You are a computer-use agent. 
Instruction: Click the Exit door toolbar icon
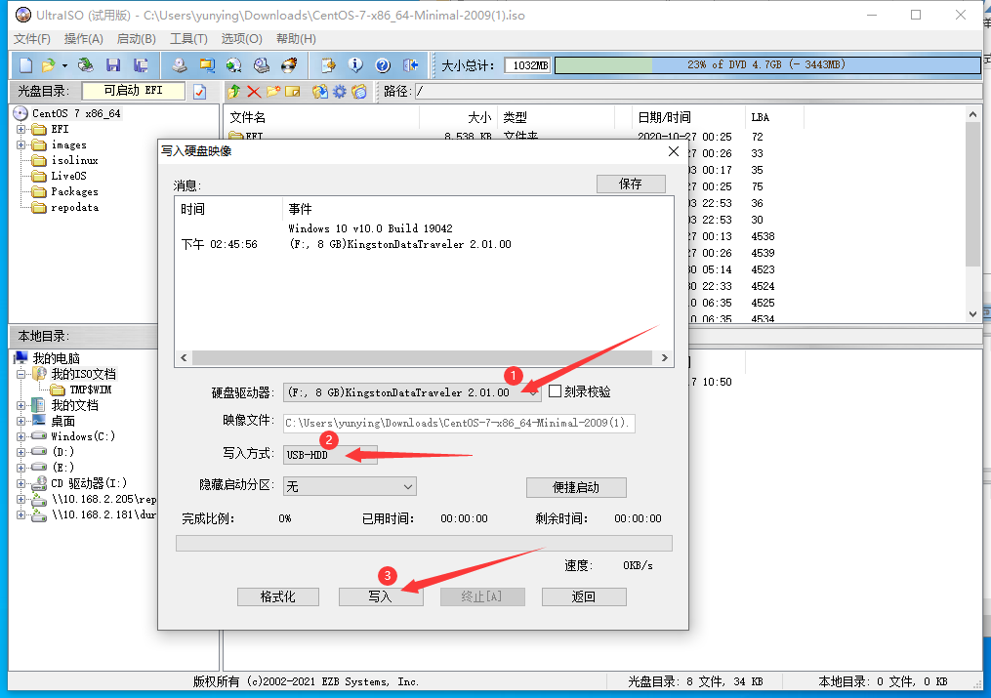[410, 65]
